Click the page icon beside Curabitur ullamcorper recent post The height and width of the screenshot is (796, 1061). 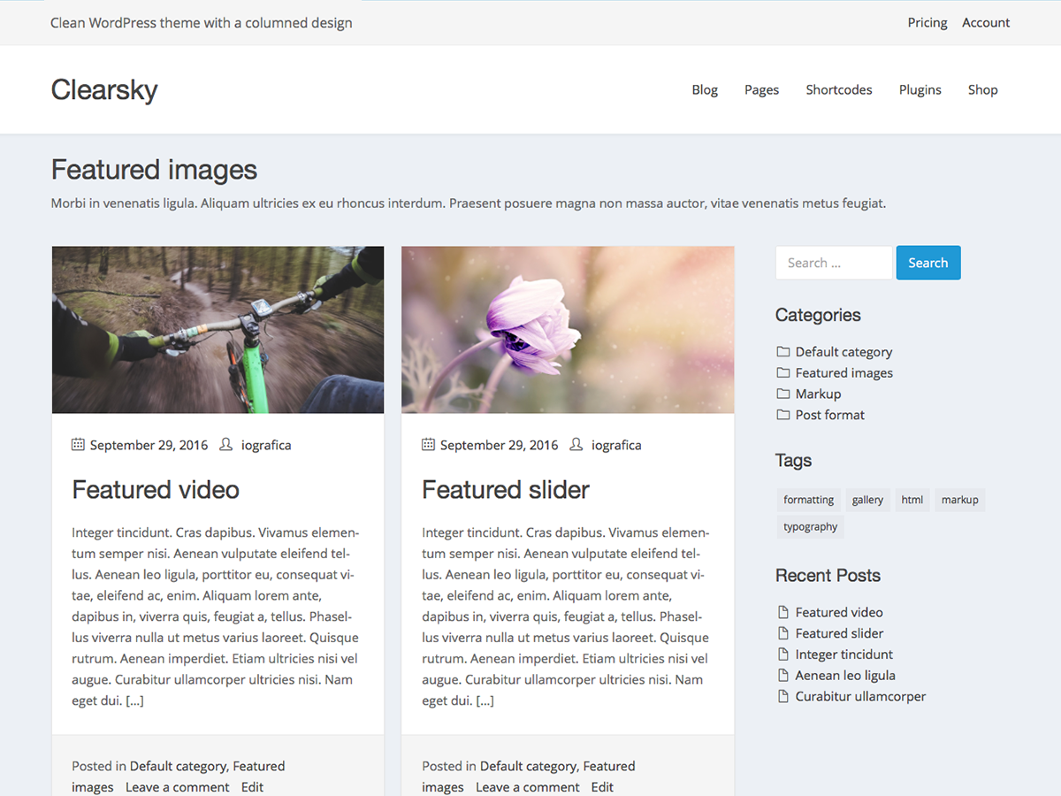point(782,696)
